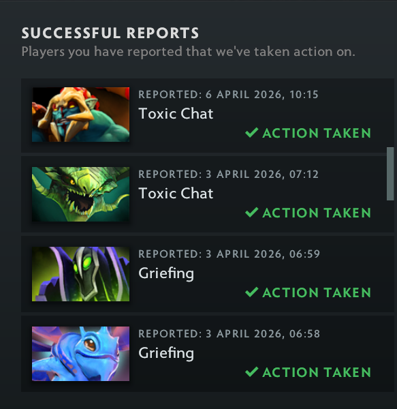The image size is (397, 409).
Task: Select the Viper hero portrait
Action: click(80, 194)
